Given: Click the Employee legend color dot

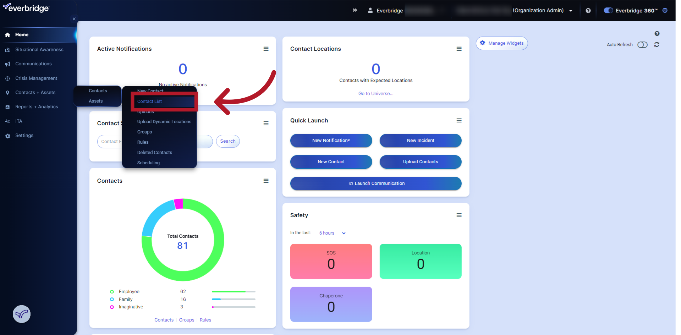Looking at the screenshot, I should pyautogui.click(x=112, y=291).
